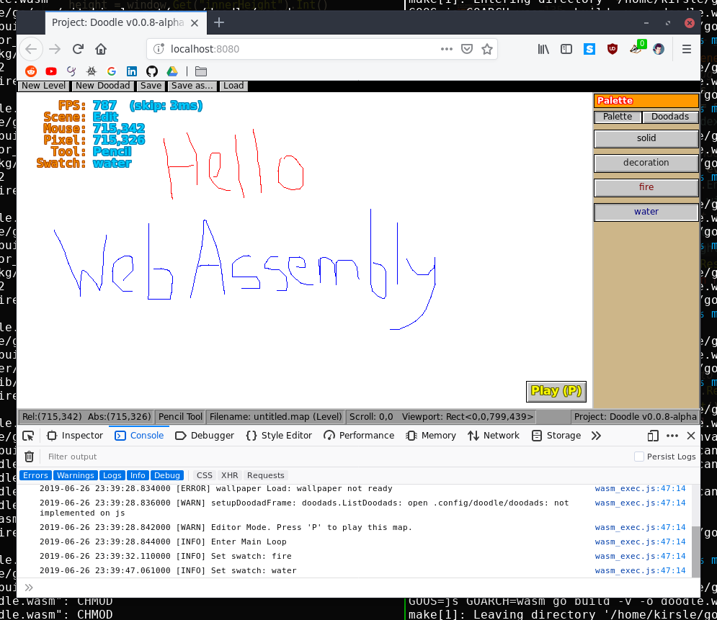Go to the browser Home page

pos(101,49)
